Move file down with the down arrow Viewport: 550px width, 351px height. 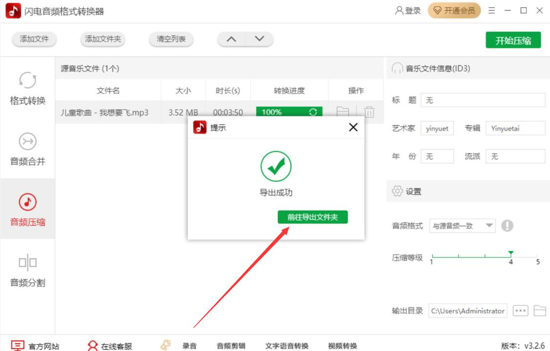[x=260, y=39]
